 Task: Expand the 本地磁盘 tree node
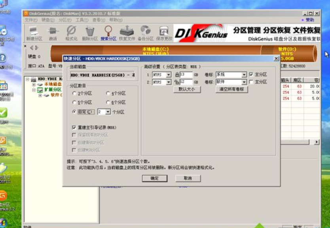(34, 84)
